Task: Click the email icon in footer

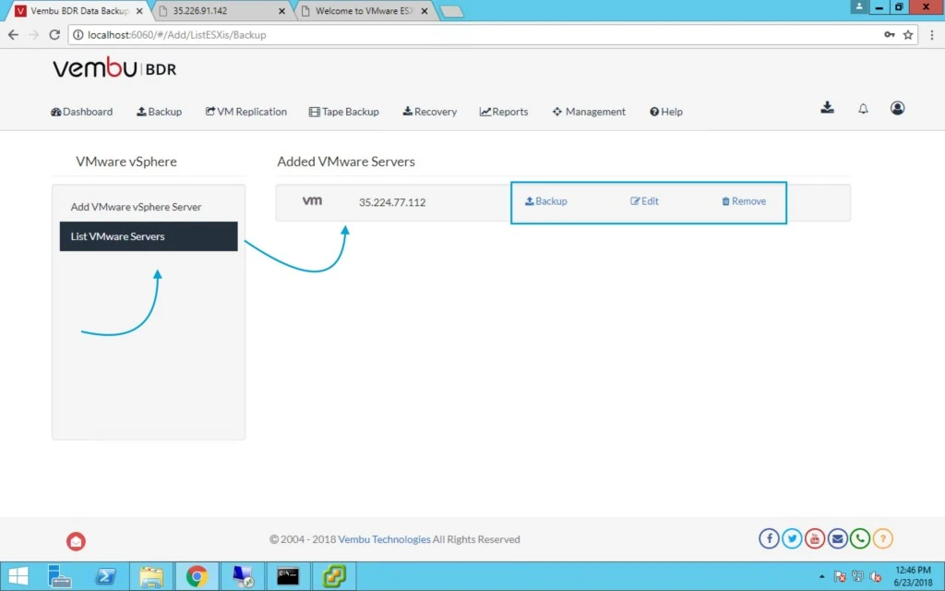Action: click(837, 538)
